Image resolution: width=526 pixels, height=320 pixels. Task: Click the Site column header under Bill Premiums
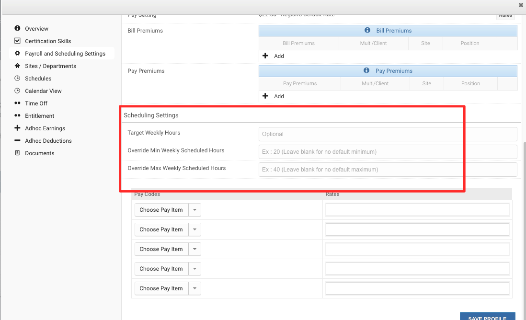click(x=425, y=43)
